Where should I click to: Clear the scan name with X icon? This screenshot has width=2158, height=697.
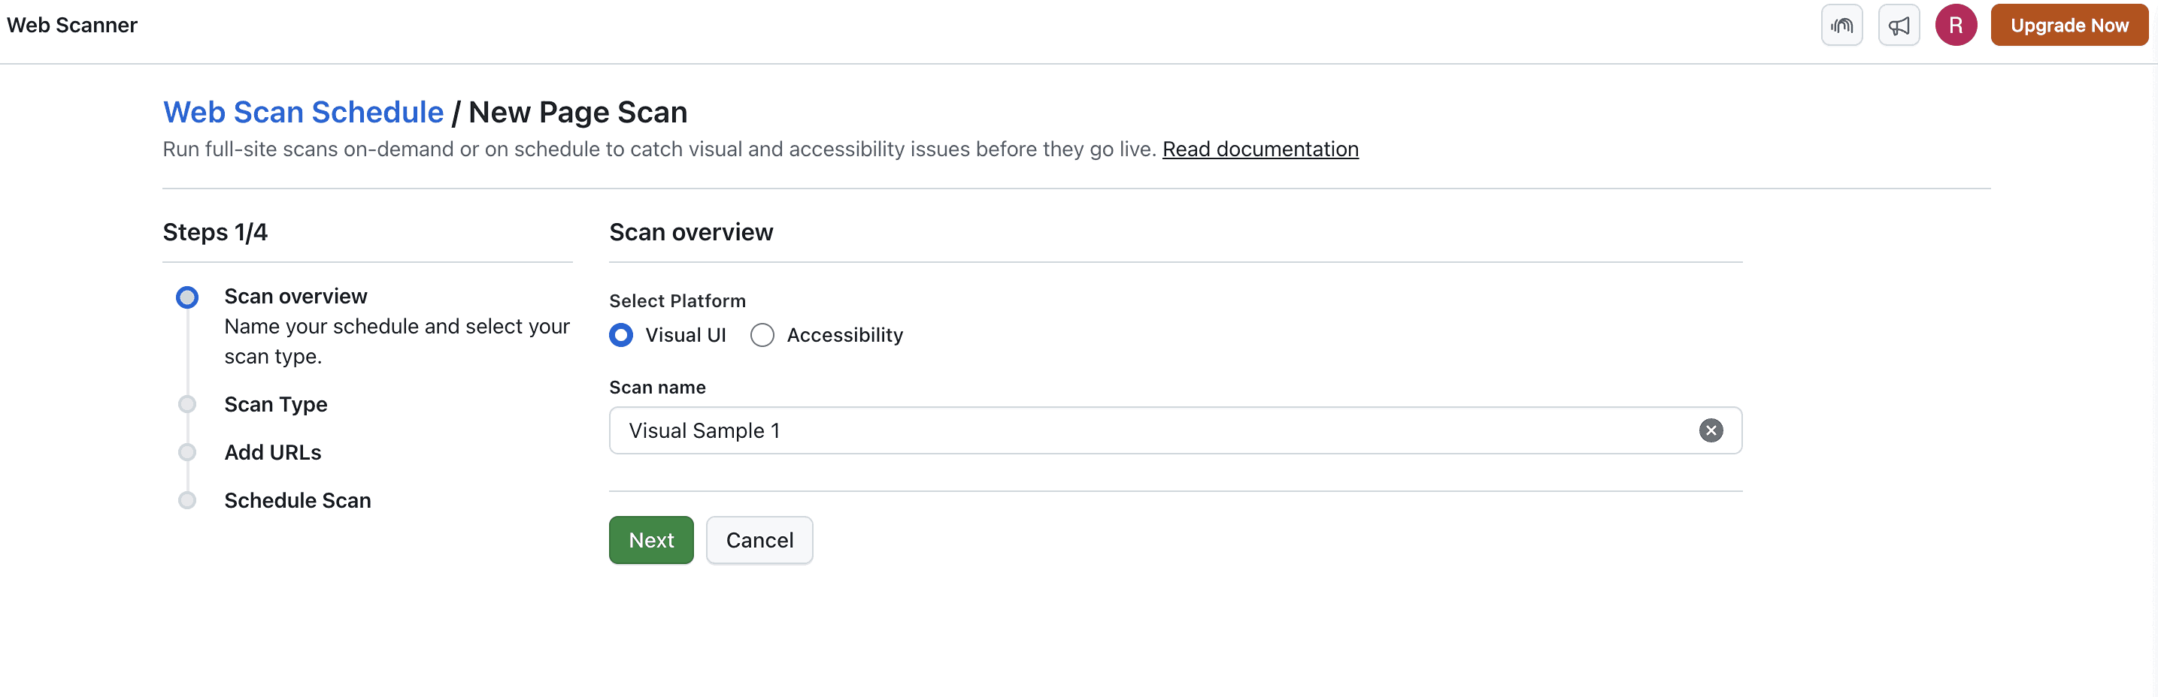[x=1711, y=430]
